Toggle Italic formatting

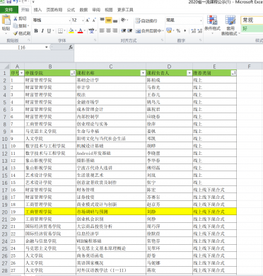(x=42, y=31)
